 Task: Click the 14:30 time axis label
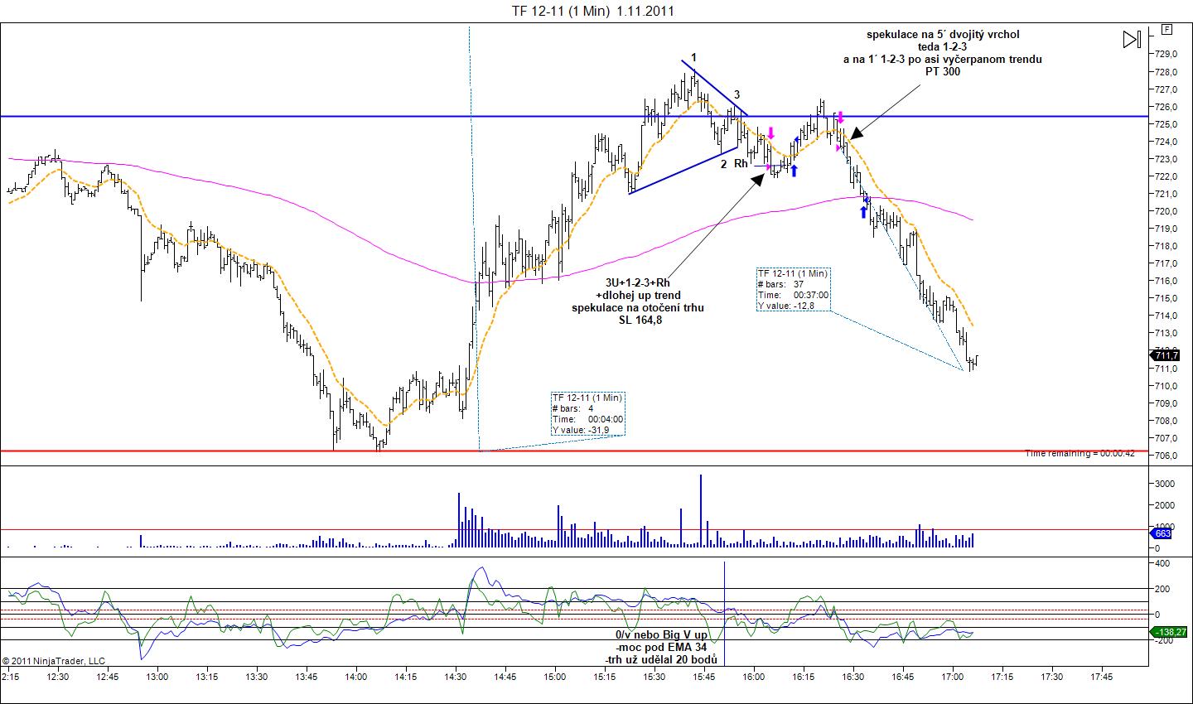456,677
